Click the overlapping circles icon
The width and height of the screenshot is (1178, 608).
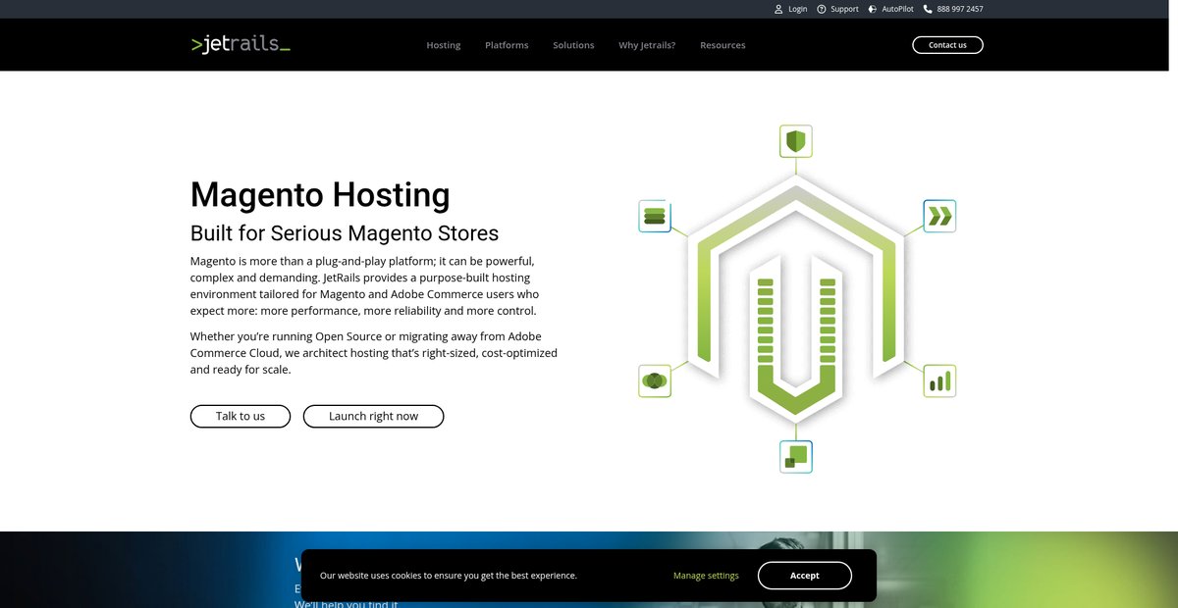[655, 380]
